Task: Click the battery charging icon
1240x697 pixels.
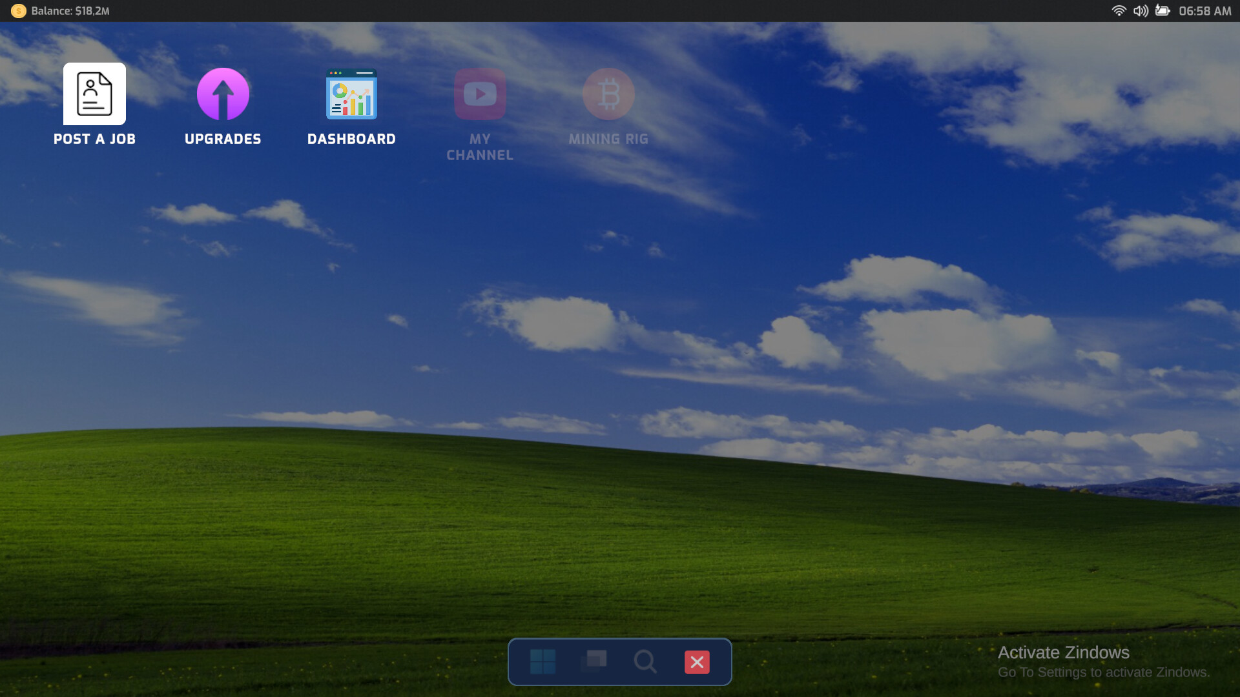Action: coord(1162,10)
